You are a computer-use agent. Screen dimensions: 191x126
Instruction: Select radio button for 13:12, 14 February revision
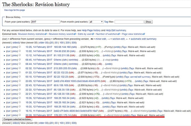pos(20,55)
